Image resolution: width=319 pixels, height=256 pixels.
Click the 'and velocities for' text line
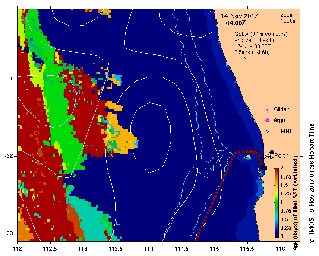click(x=255, y=40)
